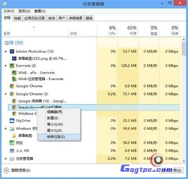Viewport: 188px width, 179px height.
Task: Open the 查看(V) menu
Action: tap(40, 11)
